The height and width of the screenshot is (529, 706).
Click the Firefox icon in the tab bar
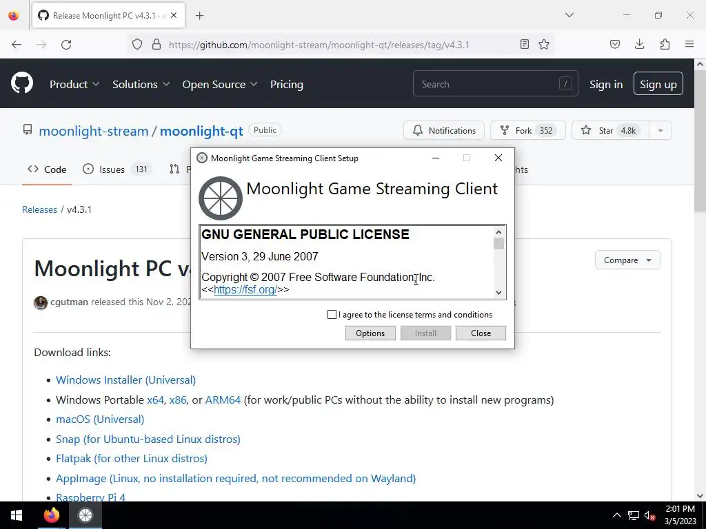click(14, 16)
